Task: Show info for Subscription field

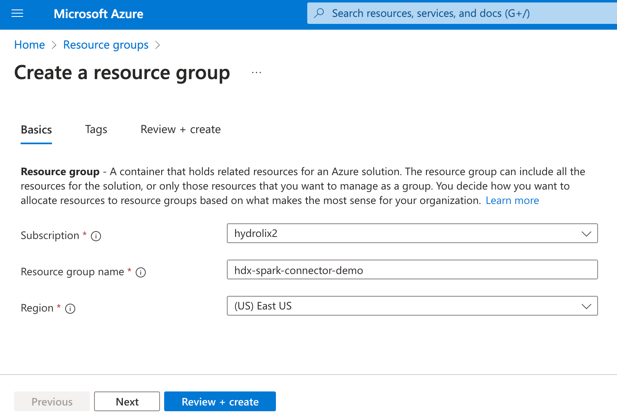Action: coord(96,236)
